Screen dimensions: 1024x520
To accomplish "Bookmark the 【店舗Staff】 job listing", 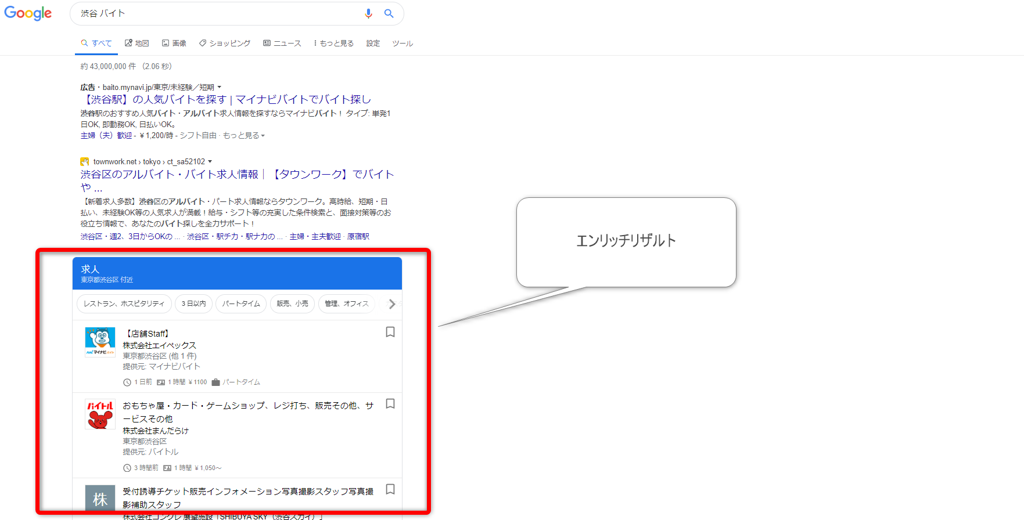I will (390, 332).
